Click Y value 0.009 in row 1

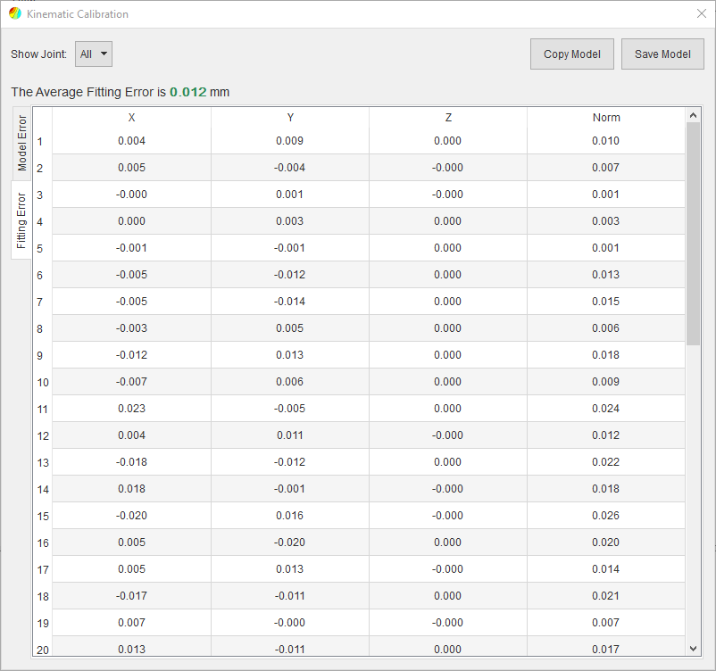pyautogui.click(x=289, y=141)
